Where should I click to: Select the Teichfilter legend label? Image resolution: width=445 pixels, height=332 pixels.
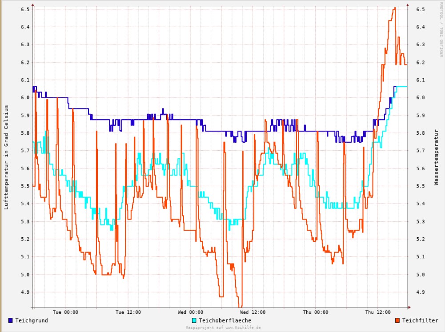pyautogui.click(x=420, y=320)
